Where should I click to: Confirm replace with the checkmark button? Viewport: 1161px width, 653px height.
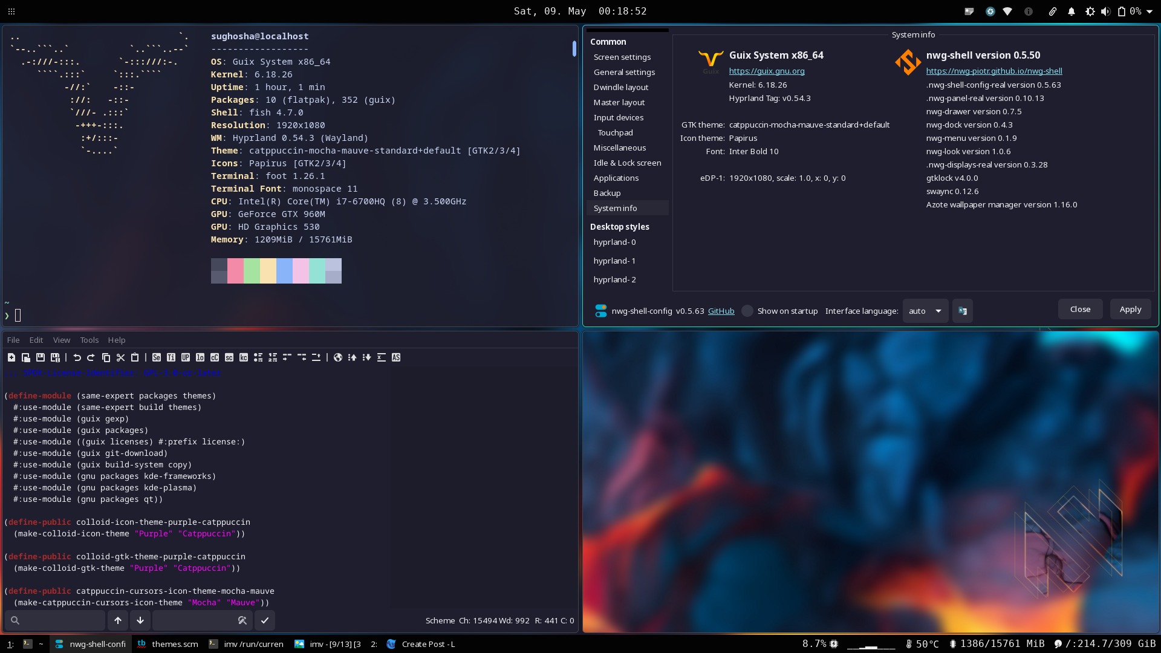(x=265, y=620)
